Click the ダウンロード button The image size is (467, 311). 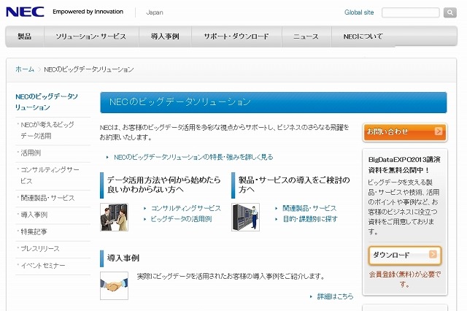tap(405, 256)
